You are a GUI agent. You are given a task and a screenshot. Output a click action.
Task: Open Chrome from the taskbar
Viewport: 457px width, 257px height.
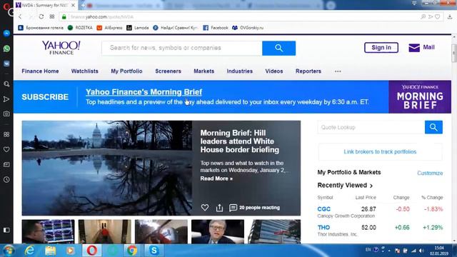(x=131, y=251)
